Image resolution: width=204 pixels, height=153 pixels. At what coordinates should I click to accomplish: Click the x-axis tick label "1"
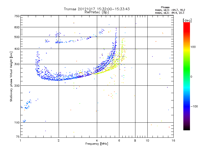tap(20, 141)
